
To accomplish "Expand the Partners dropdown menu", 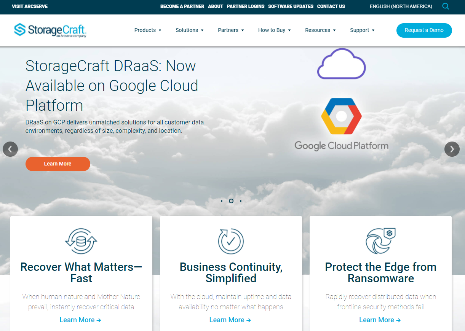I will pos(231,30).
